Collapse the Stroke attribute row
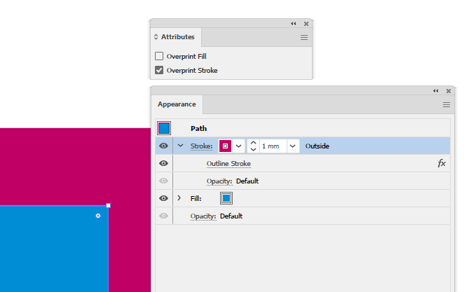Screen dimensions: 464x292 point(180,146)
